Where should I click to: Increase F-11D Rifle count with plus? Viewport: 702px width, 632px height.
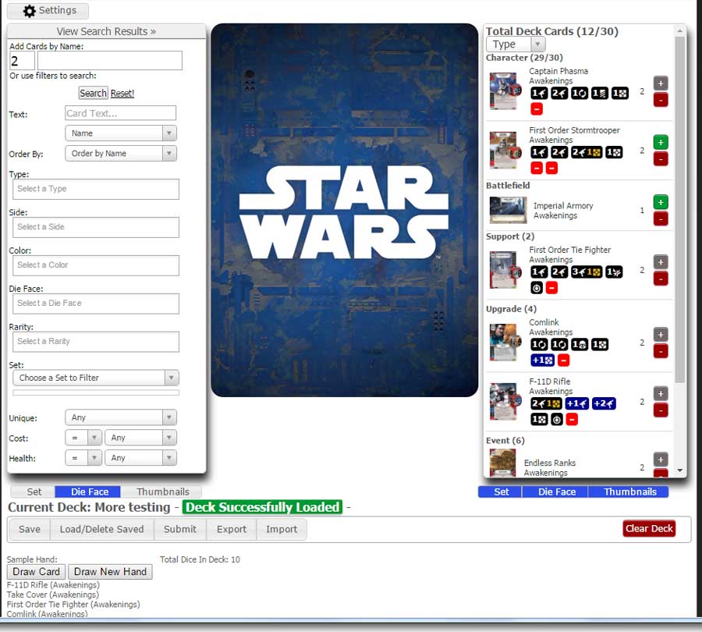(x=661, y=394)
